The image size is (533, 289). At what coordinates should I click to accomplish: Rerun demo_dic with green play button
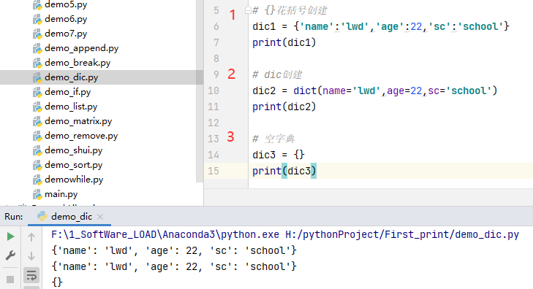point(10,236)
